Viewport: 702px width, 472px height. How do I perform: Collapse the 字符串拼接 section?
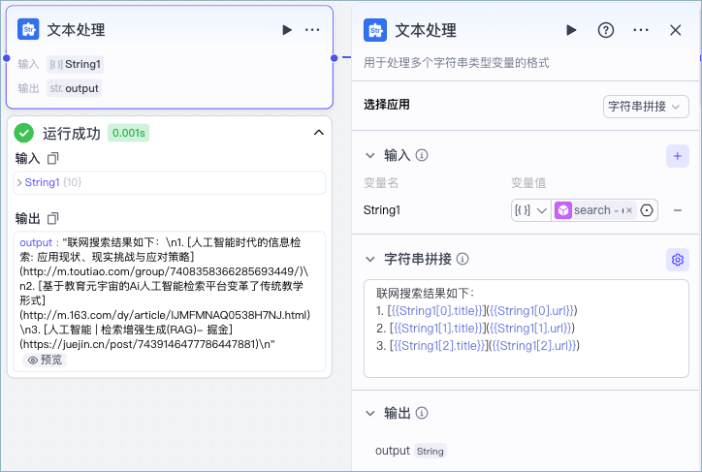(x=369, y=259)
